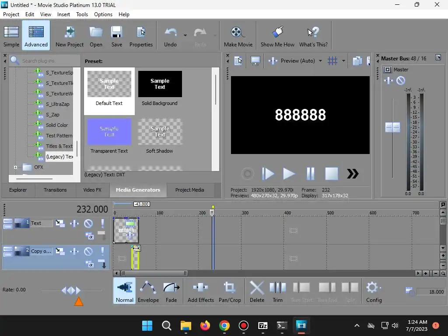
Task: Select the Fade tool
Action: point(171,291)
